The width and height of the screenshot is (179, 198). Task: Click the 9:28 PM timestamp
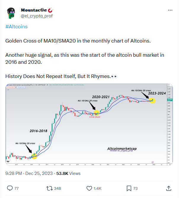pyautogui.click(x=15, y=173)
